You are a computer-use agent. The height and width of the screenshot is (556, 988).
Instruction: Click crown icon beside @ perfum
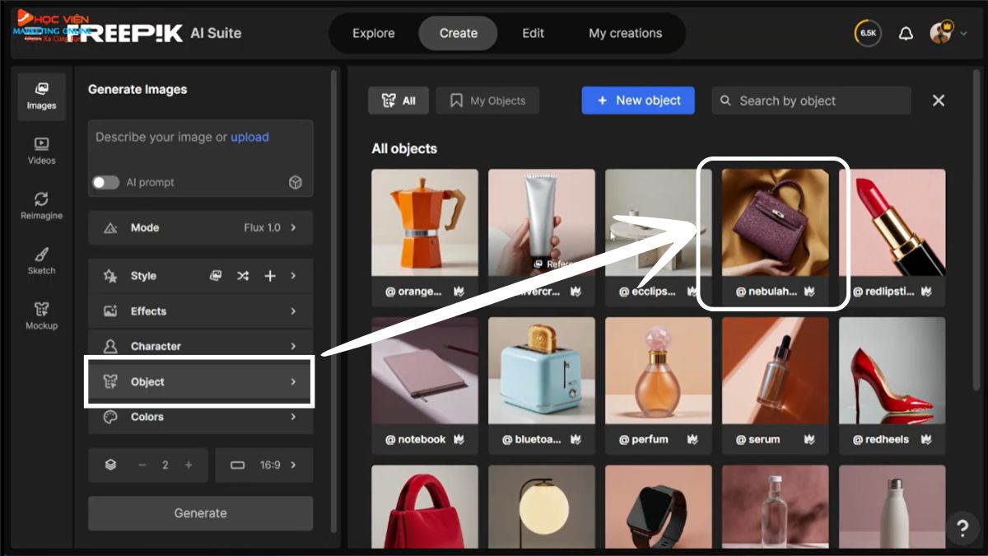[692, 440]
